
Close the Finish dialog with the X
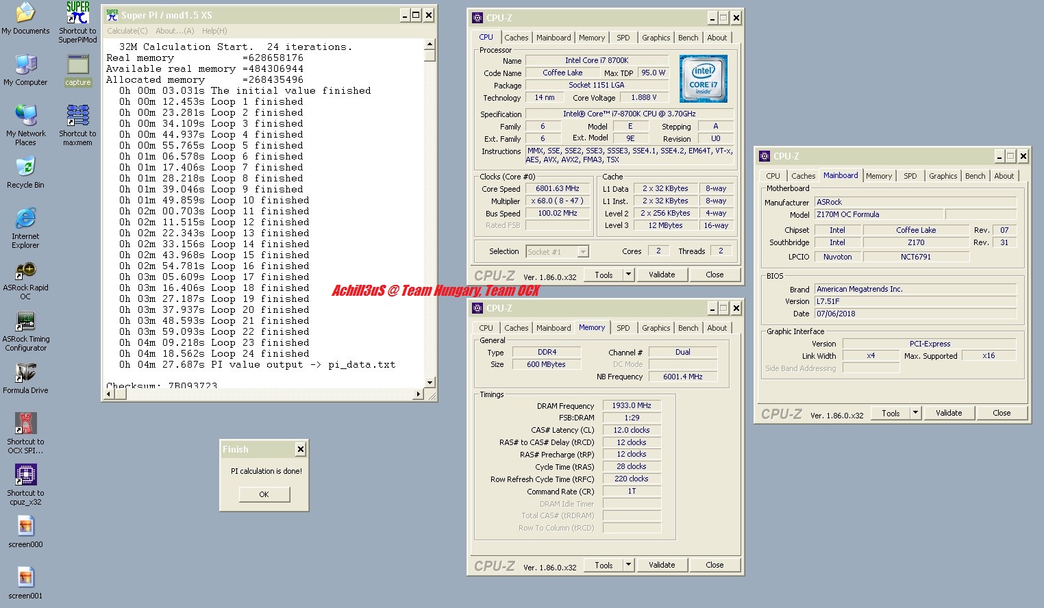point(300,449)
